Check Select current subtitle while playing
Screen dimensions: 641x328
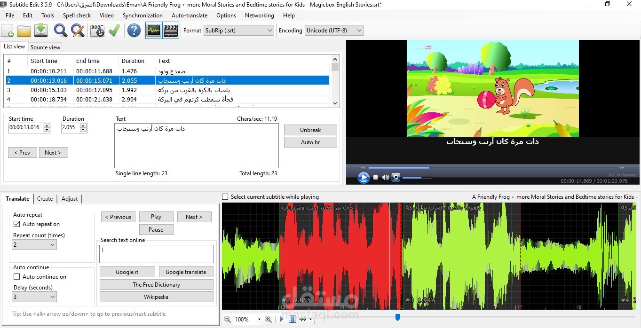(225, 197)
